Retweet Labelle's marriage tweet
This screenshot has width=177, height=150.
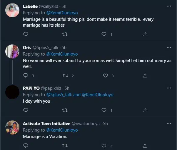[x=65, y=34]
